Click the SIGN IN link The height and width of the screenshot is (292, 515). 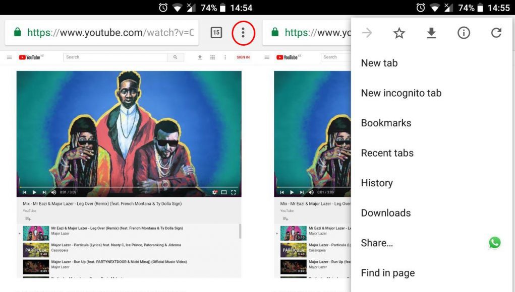pos(243,57)
